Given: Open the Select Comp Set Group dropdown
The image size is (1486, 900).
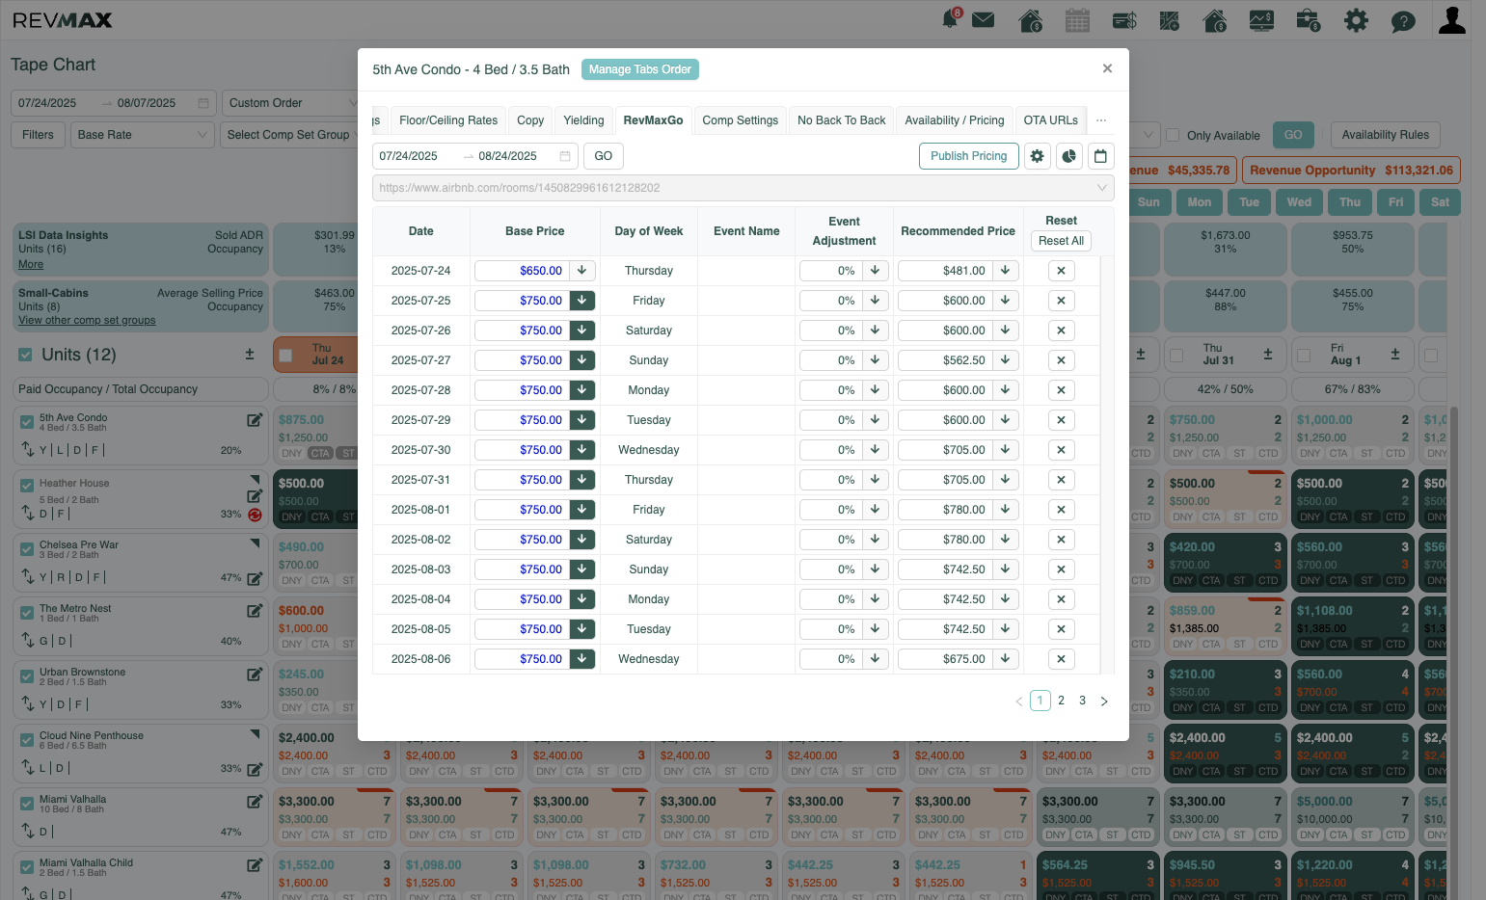Looking at the screenshot, I should click(289, 135).
